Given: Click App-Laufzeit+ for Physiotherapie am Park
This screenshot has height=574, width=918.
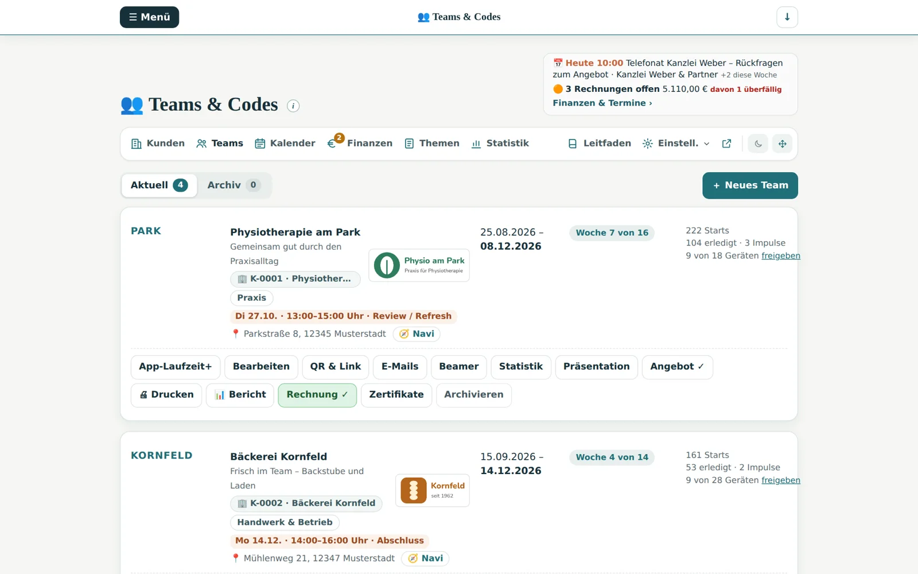Looking at the screenshot, I should pos(176,367).
